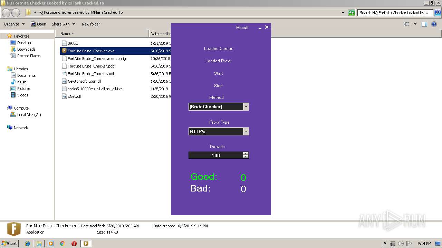442x248 pixels.
Task: Open Network in navigation pane
Action: pyautogui.click(x=21, y=128)
